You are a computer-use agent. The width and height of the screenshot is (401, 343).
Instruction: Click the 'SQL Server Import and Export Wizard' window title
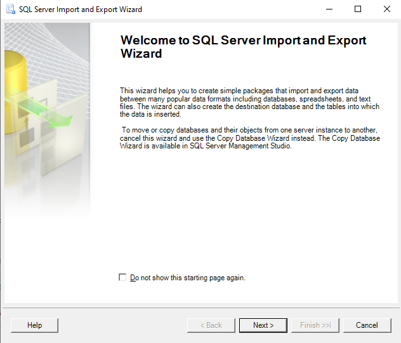[x=81, y=10]
